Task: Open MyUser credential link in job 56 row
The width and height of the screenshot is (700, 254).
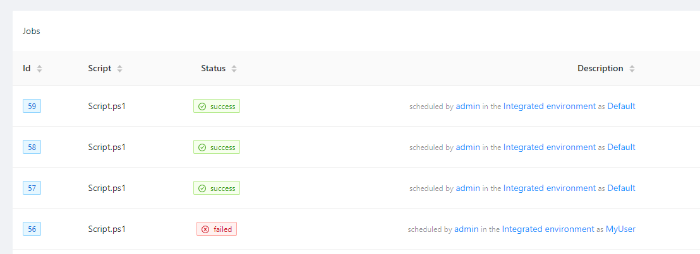Action: click(620, 229)
